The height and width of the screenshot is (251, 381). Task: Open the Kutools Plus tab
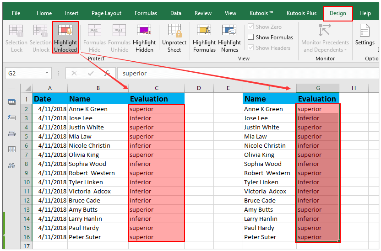pyautogui.click(x=301, y=13)
